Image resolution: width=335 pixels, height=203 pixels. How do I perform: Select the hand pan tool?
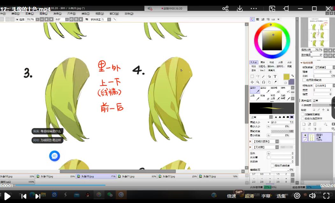[x=269, y=82]
